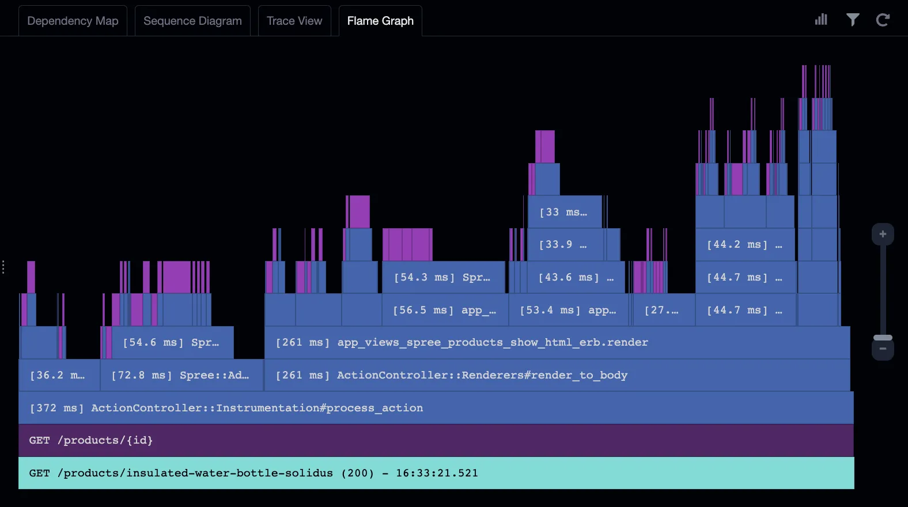Select the [372 ms] process_action frame
Image resolution: width=908 pixels, height=507 pixels.
(x=436, y=408)
